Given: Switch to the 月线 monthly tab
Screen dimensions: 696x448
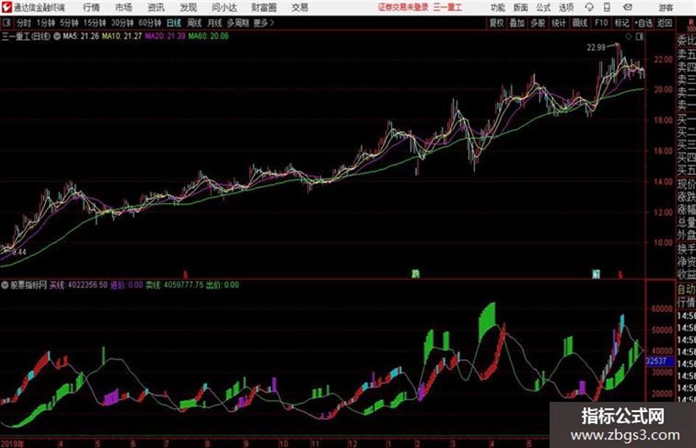Looking at the screenshot, I should click(x=215, y=23).
